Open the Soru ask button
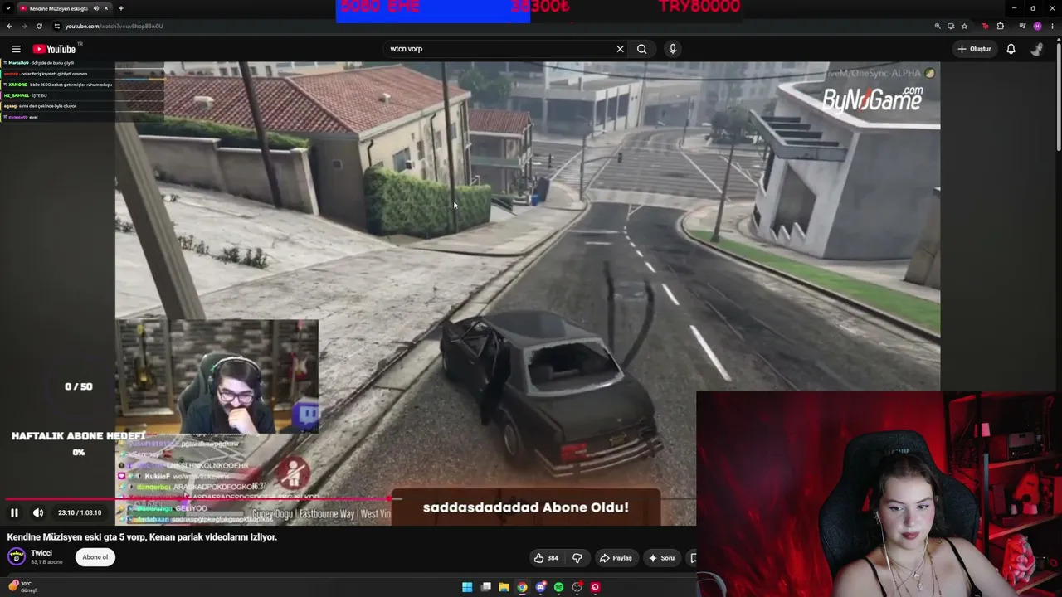This screenshot has height=597, width=1062. pos(661,558)
